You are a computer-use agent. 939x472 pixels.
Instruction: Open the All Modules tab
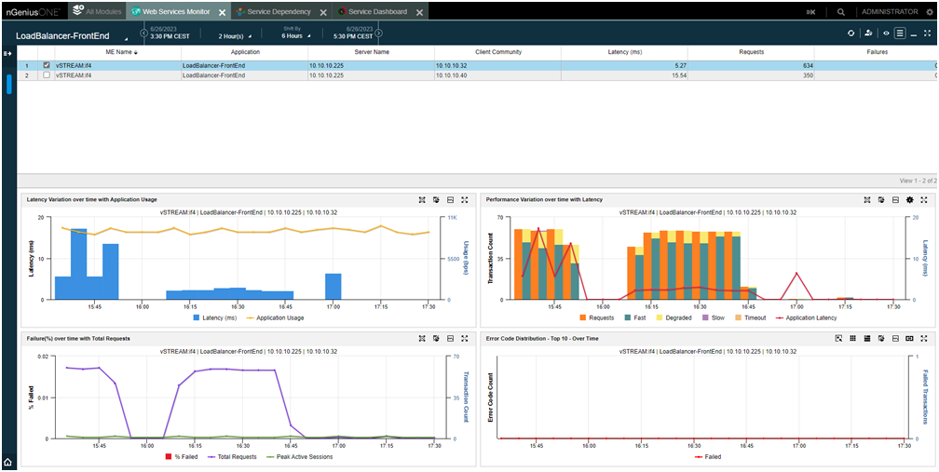pos(97,11)
